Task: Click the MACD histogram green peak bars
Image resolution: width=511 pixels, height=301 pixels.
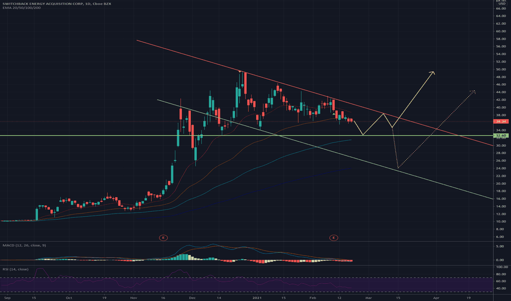Action: [184, 257]
